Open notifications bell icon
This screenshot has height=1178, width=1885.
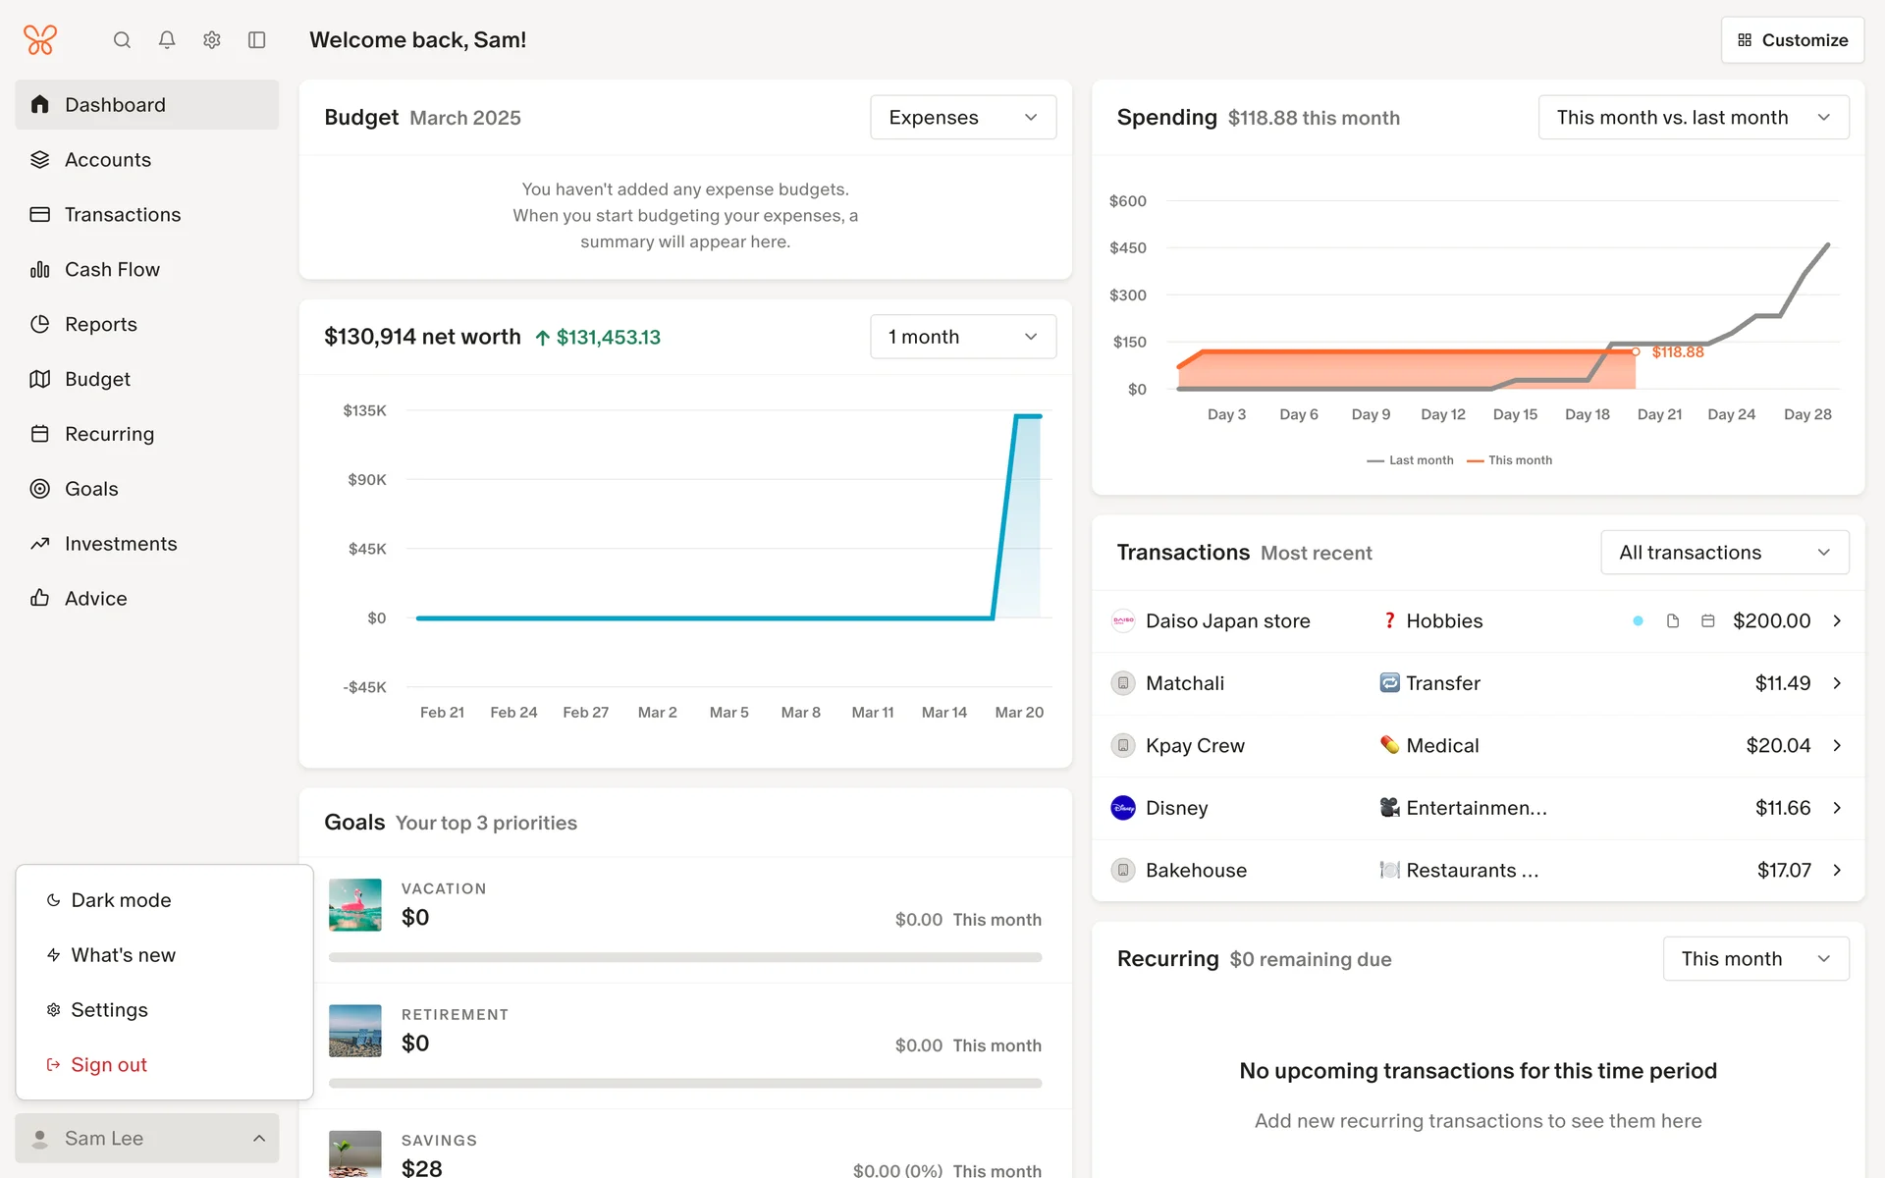point(167,40)
